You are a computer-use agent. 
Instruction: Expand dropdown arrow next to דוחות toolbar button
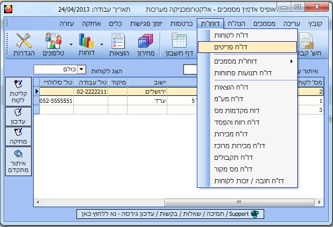point(101,44)
